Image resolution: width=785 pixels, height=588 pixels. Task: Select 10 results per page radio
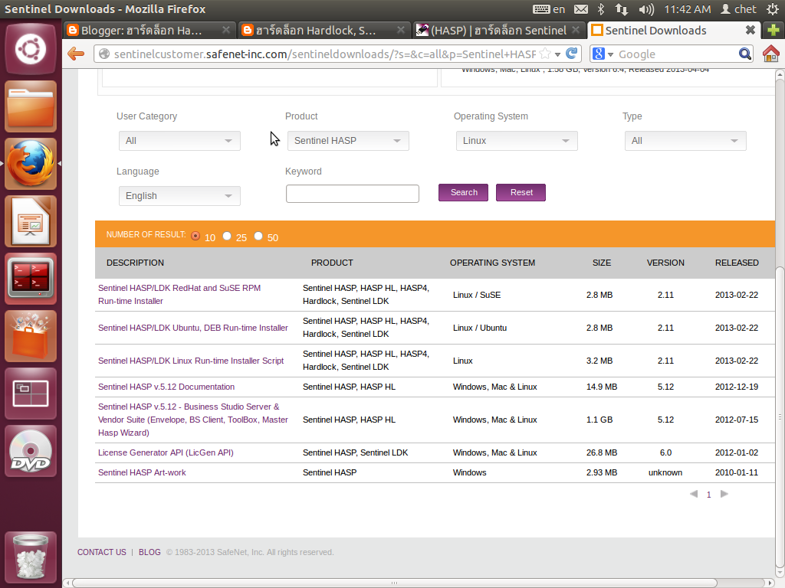pos(195,236)
